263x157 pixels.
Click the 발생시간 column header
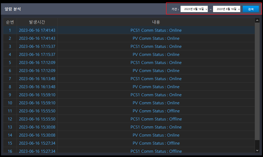(x=37, y=22)
